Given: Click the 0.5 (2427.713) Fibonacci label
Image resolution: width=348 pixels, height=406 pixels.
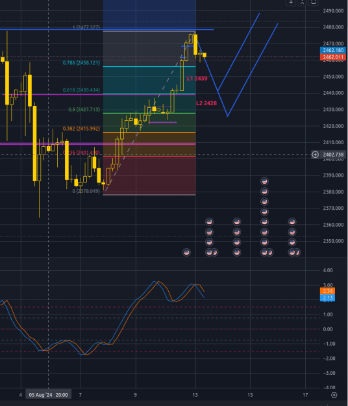Looking at the screenshot, I should 84,110.
